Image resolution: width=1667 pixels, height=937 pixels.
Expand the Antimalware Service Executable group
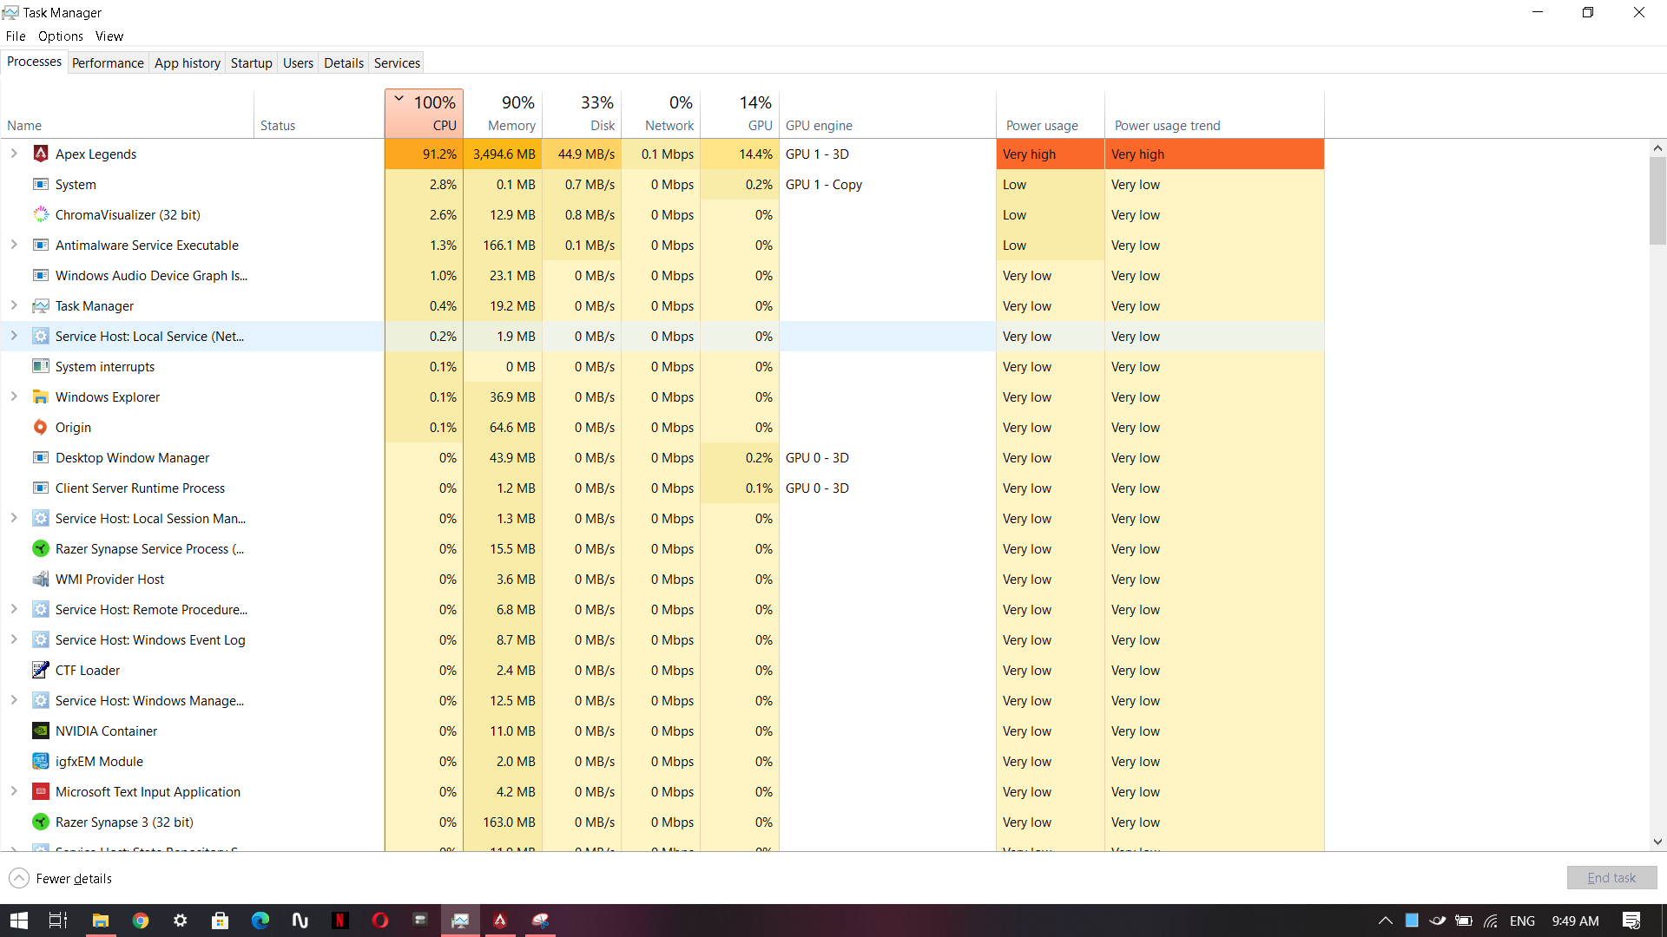tap(14, 245)
